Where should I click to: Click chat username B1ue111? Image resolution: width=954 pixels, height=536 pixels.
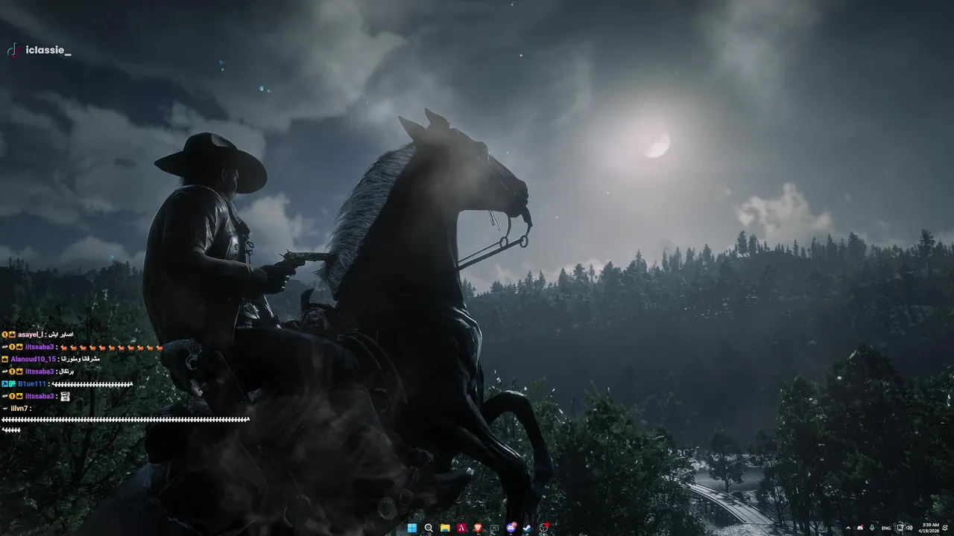pos(32,384)
